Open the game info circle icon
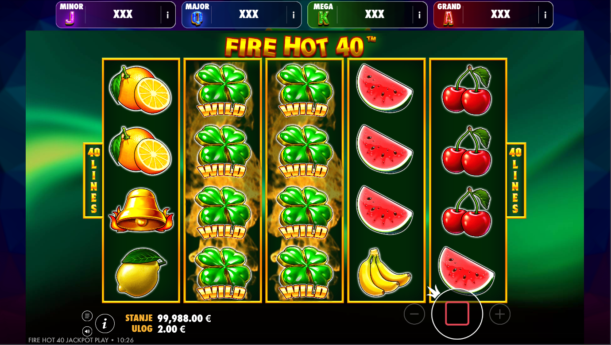 click(104, 324)
